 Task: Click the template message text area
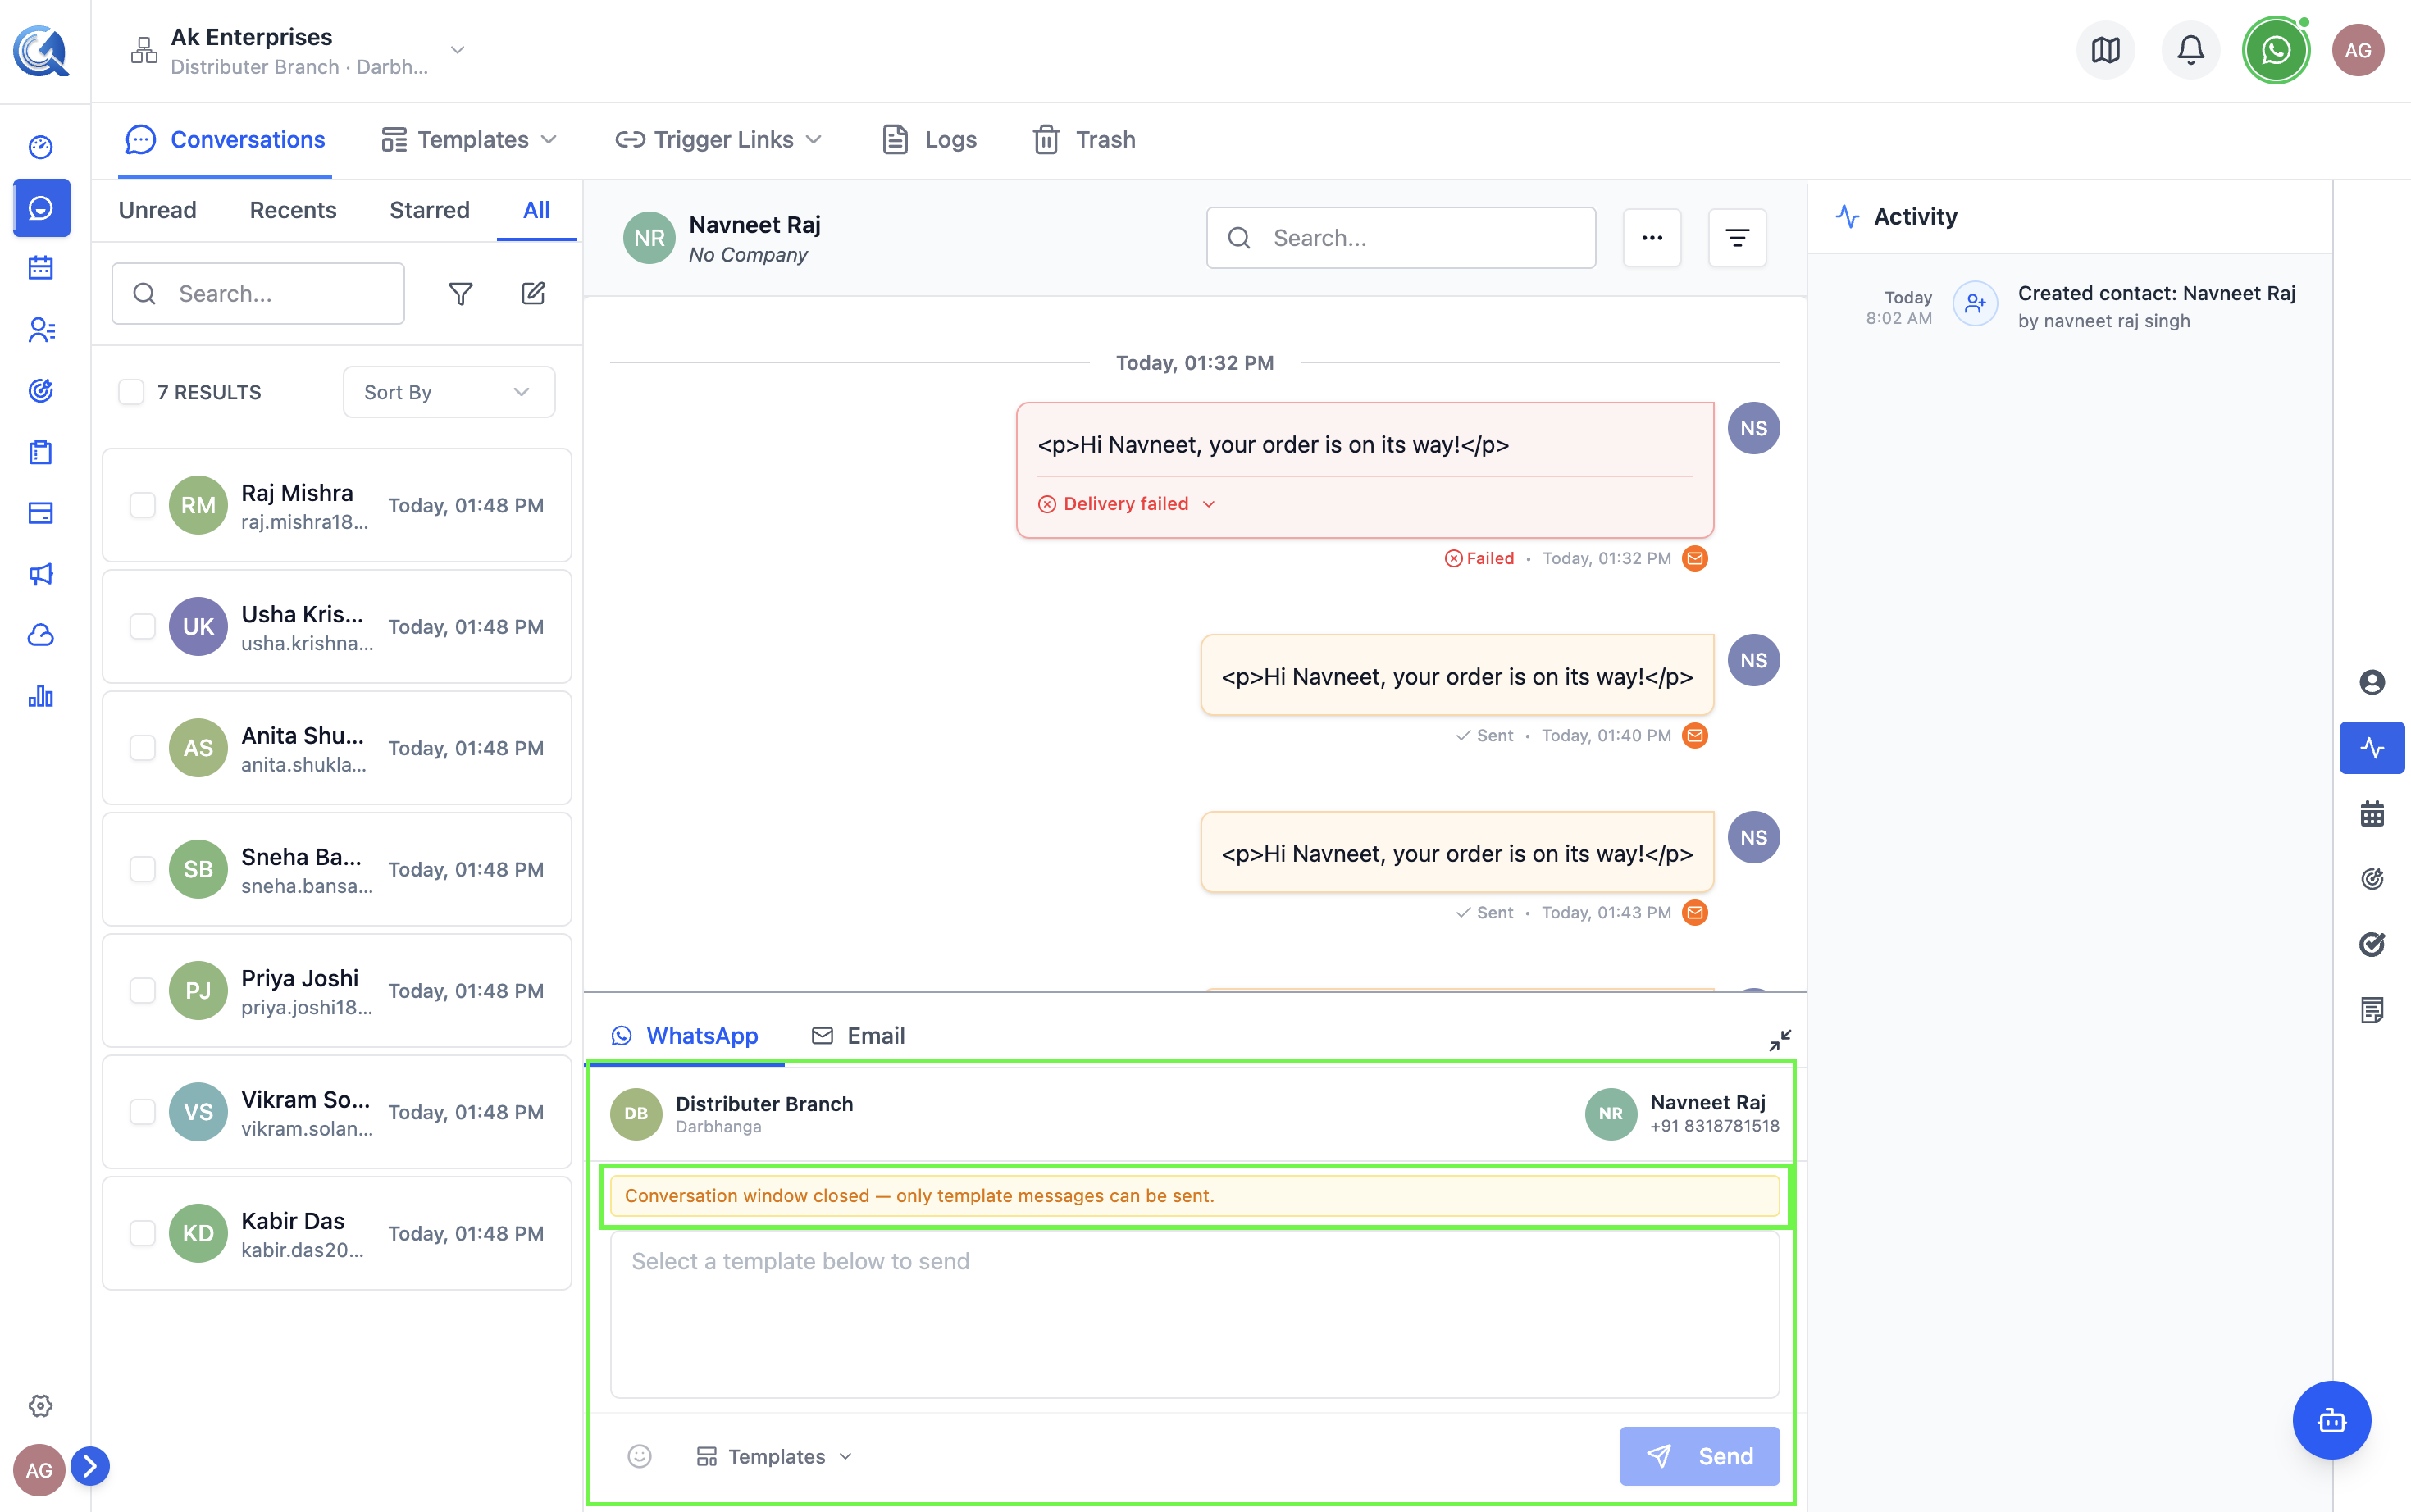pos(1194,1314)
